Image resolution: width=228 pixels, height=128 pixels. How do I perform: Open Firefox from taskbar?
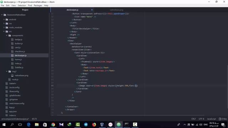[94, 124]
